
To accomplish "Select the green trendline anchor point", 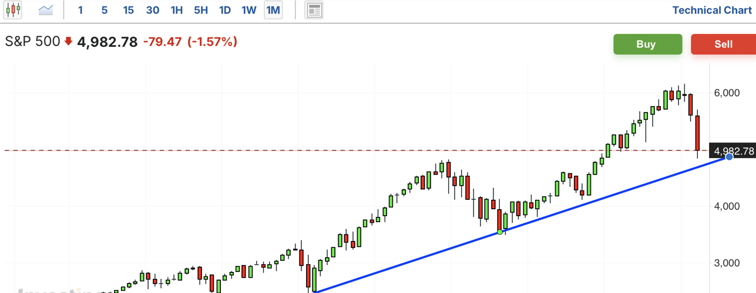I will 500,233.
